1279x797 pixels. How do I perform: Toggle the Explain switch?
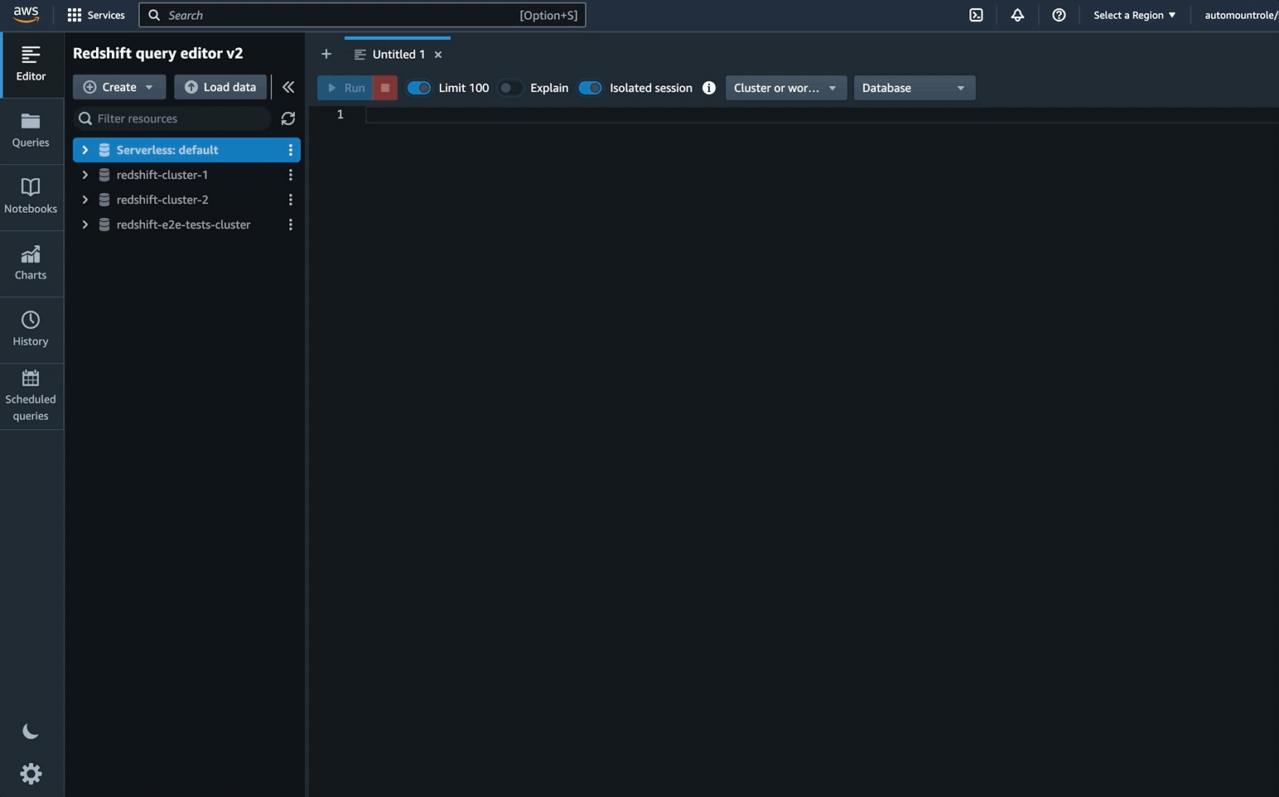(510, 88)
